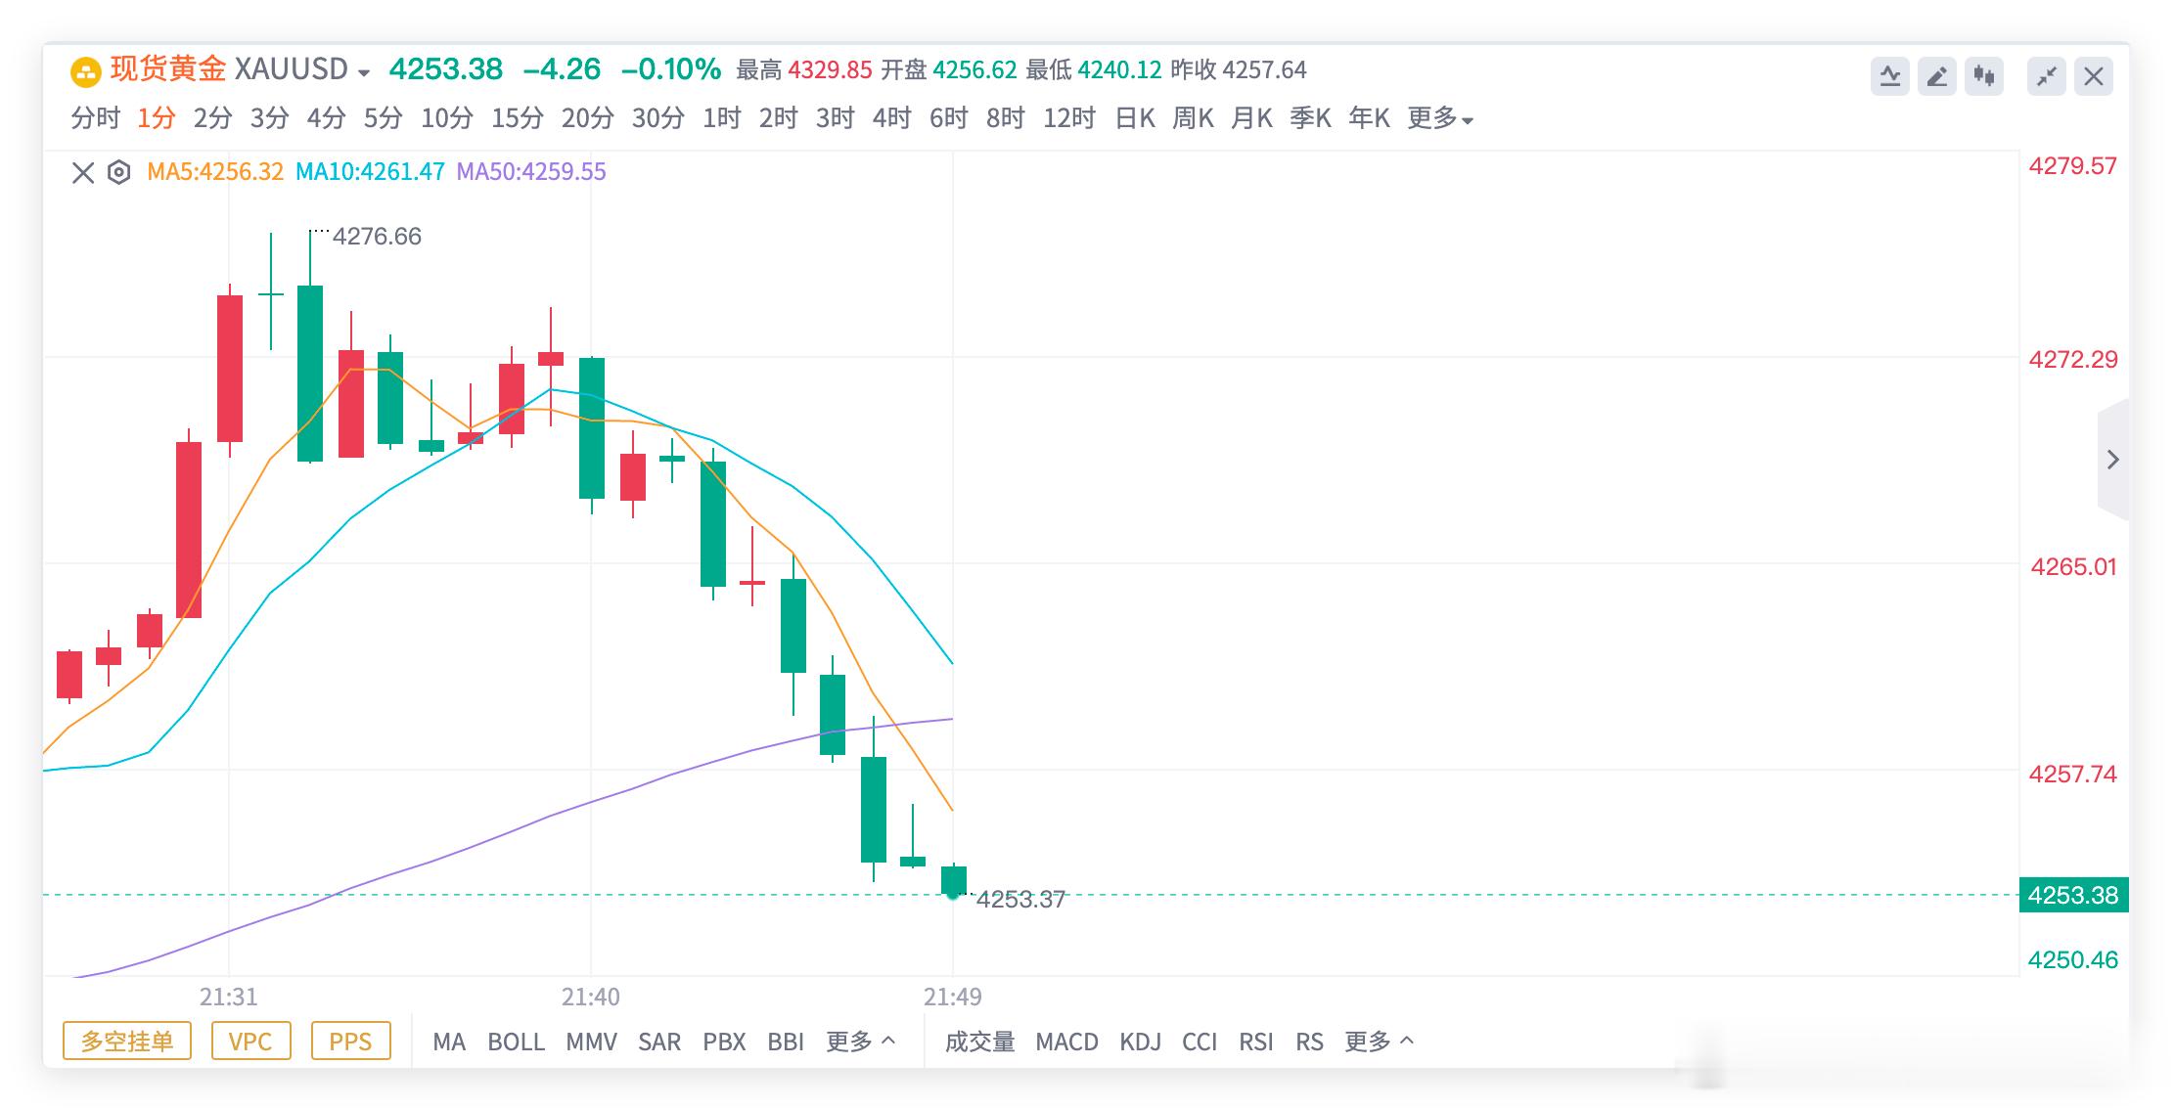Select the BOLL indicator
The image size is (2174, 1109).
(x=516, y=1042)
